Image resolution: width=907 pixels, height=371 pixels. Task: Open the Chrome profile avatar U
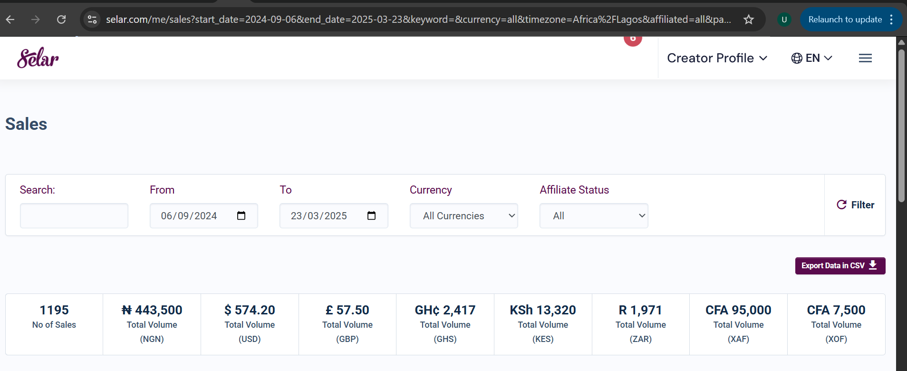point(784,20)
